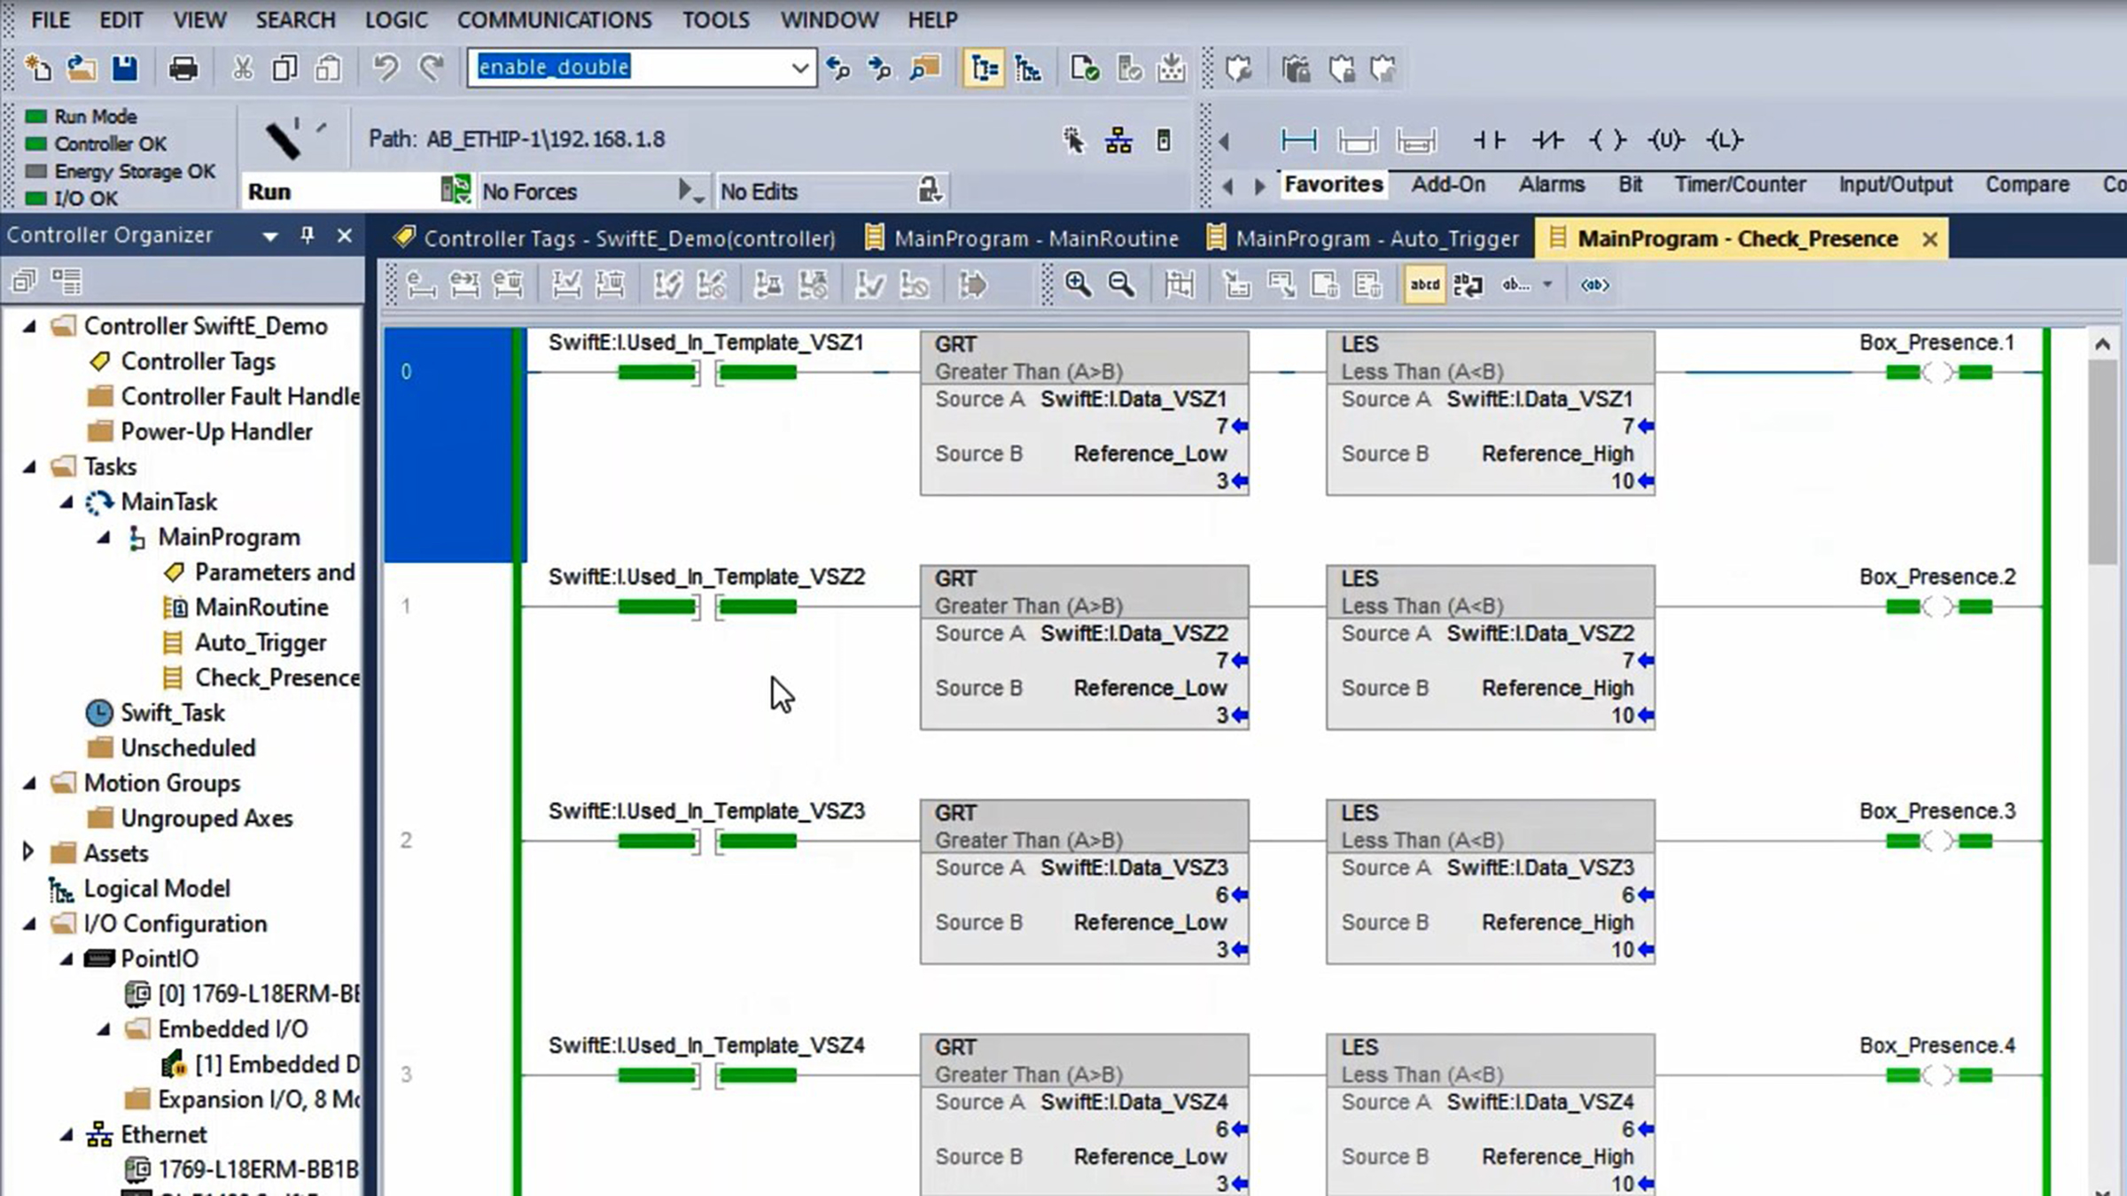Expand the Assets folder
The height and width of the screenshot is (1196, 2127).
tap(28, 852)
